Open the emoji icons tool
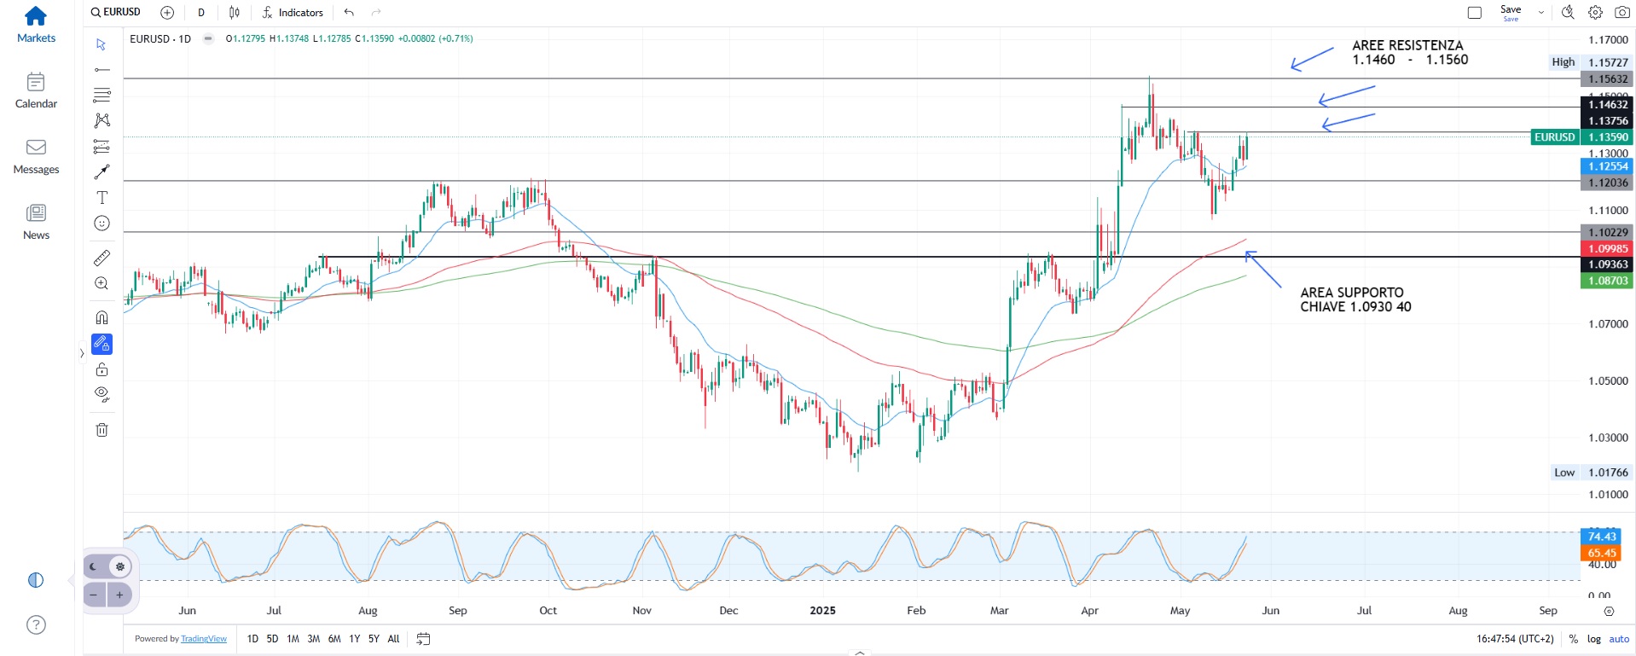 click(x=102, y=224)
